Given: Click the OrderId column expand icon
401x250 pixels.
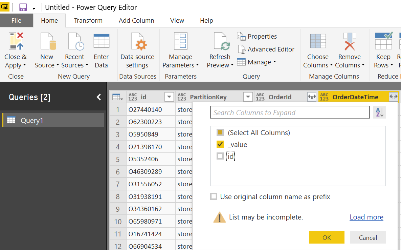Looking at the screenshot, I should tap(312, 97).
